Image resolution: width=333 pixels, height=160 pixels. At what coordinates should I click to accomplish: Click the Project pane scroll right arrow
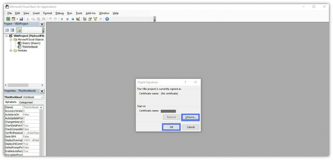[x=42, y=85]
